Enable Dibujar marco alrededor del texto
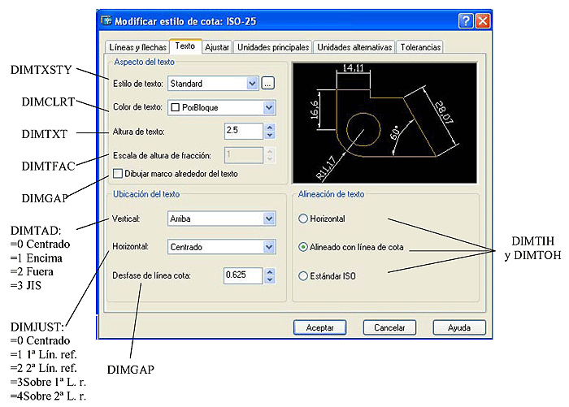The width and height of the screenshot is (569, 407). point(118,173)
